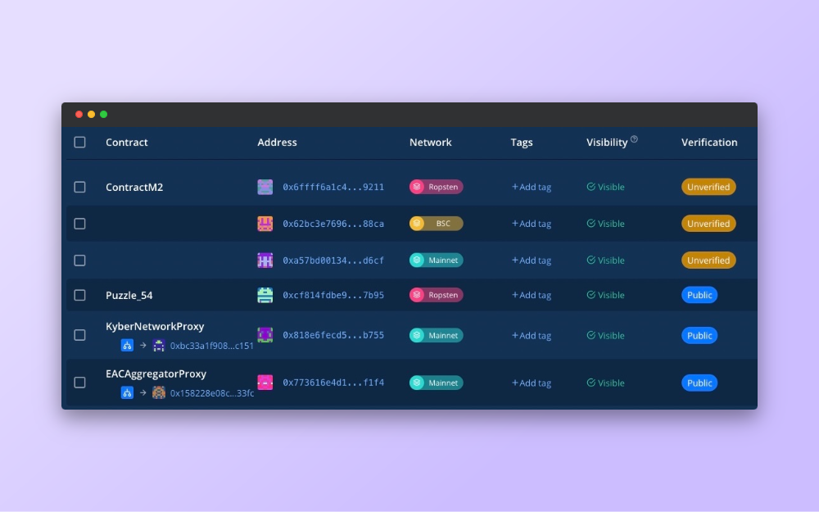
Task: Click the Public badge for KyberNetworkProxy
Action: click(699, 335)
